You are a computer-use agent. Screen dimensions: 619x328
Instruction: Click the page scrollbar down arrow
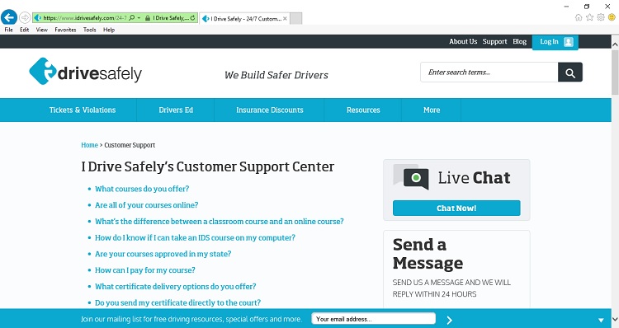615,319
